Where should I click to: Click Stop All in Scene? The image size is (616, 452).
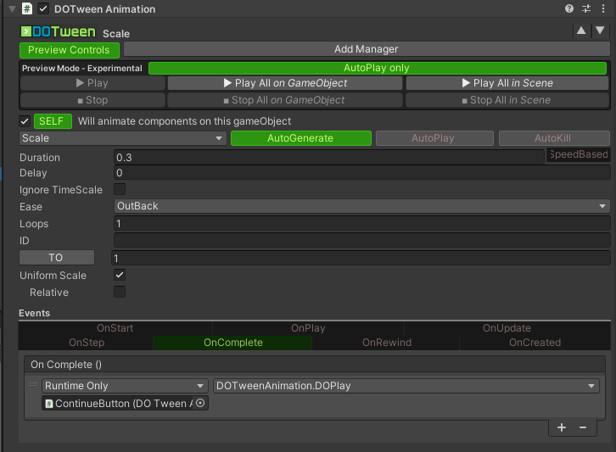pos(507,100)
